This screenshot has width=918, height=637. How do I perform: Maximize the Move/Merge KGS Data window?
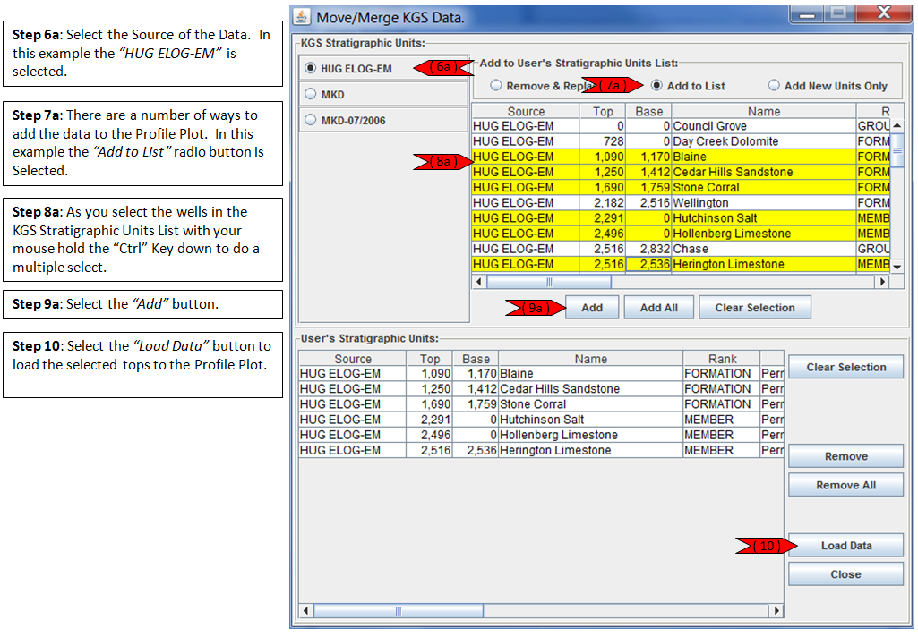838,14
